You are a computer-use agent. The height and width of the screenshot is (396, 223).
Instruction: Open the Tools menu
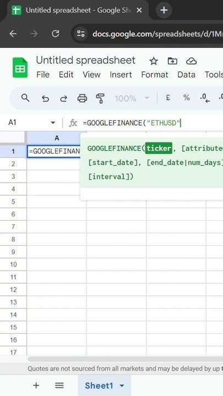tap(214, 74)
